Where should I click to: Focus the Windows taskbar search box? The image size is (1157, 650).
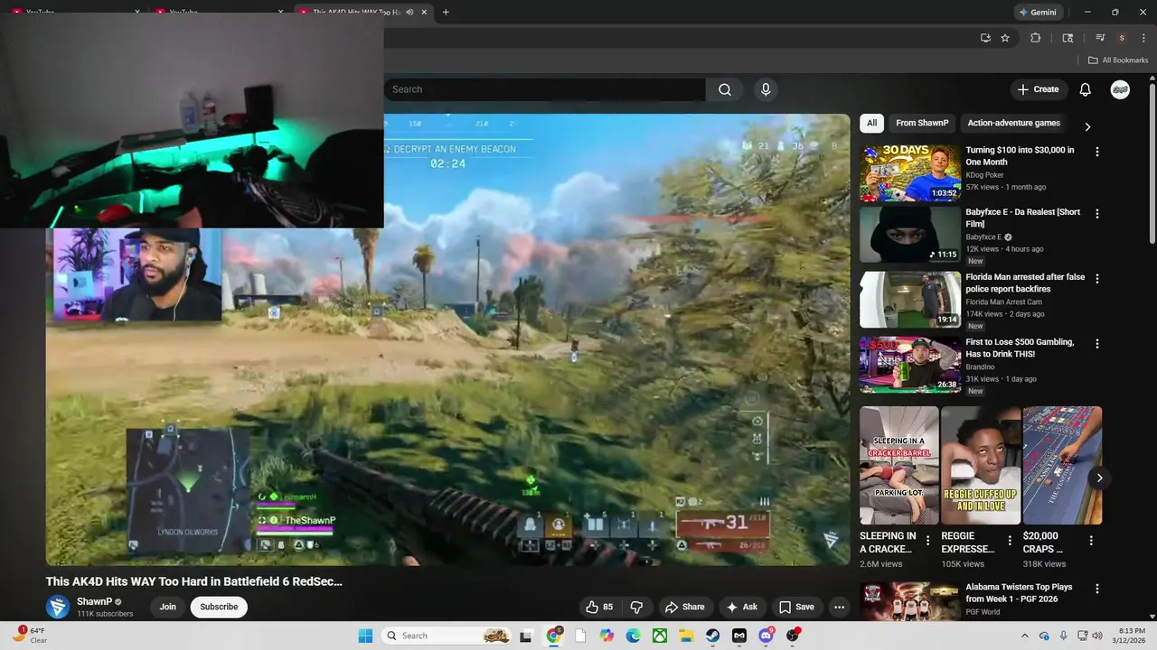tap(447, 636)
